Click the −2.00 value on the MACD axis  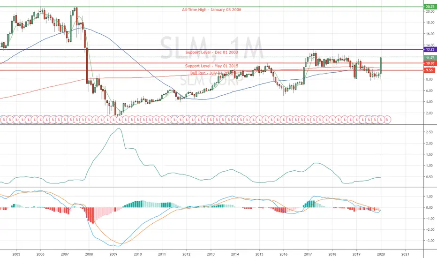(429, 229)
